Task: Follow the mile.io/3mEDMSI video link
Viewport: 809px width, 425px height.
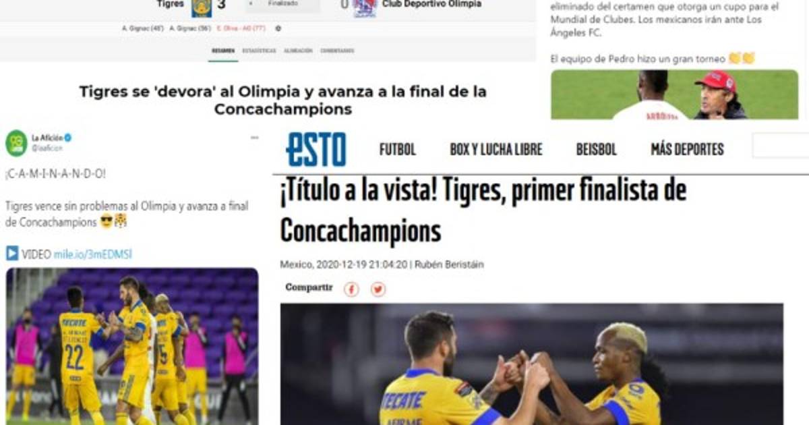Action: pyautogui.click(x=92, y=254)
